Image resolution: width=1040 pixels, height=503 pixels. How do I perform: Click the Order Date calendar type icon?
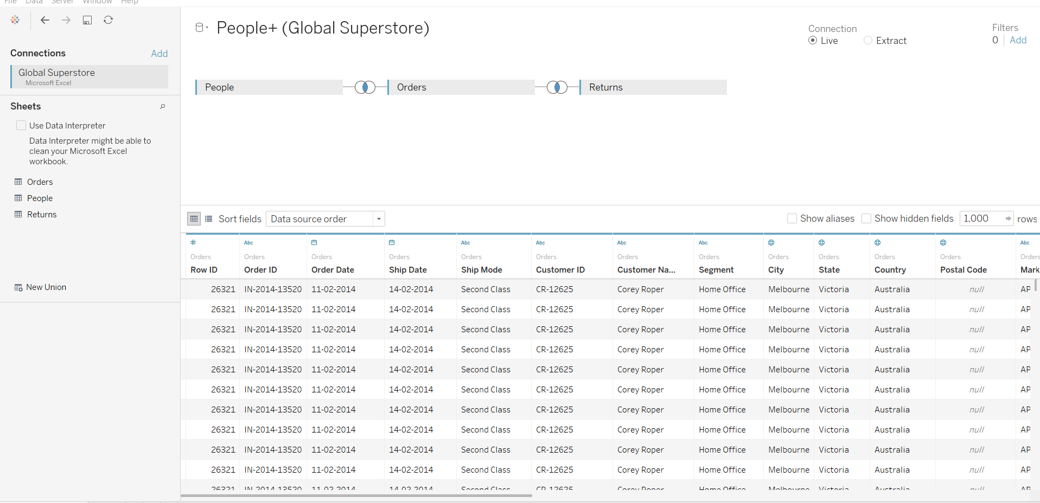[x=314, y=242]
